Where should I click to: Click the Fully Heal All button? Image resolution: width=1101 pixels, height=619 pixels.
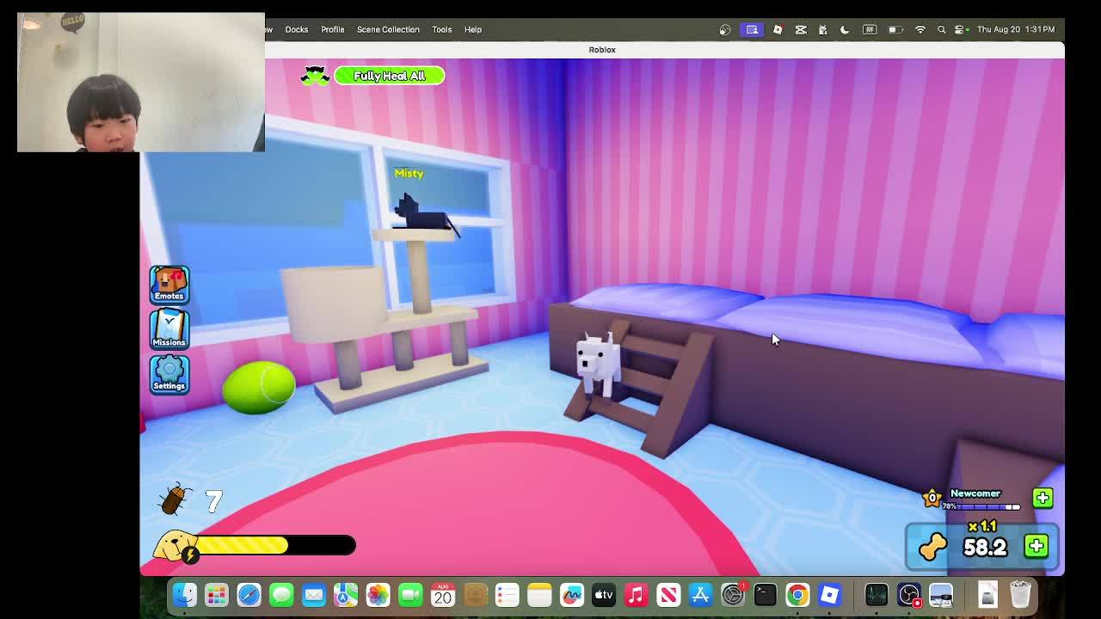click(x=389, y=76)
